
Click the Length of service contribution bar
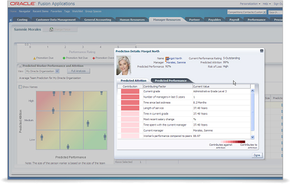pyautogui.click(x=130, y=108)
